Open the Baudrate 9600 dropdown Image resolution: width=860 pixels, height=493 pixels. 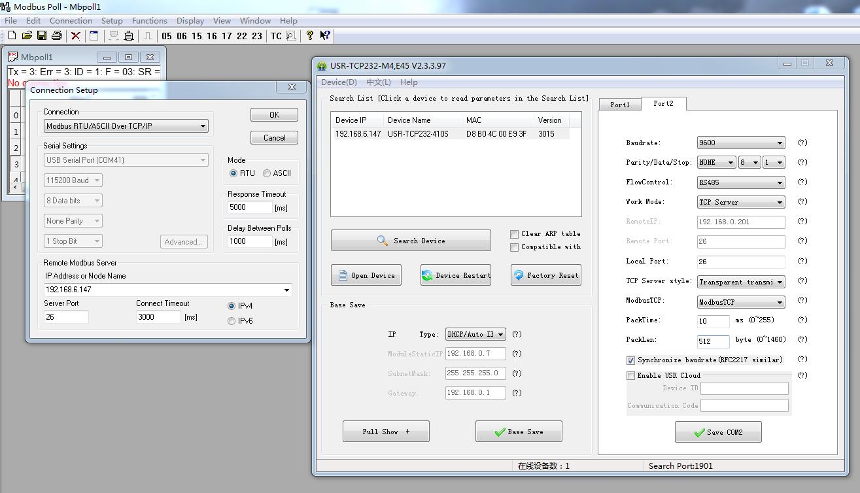coord(741,143)
